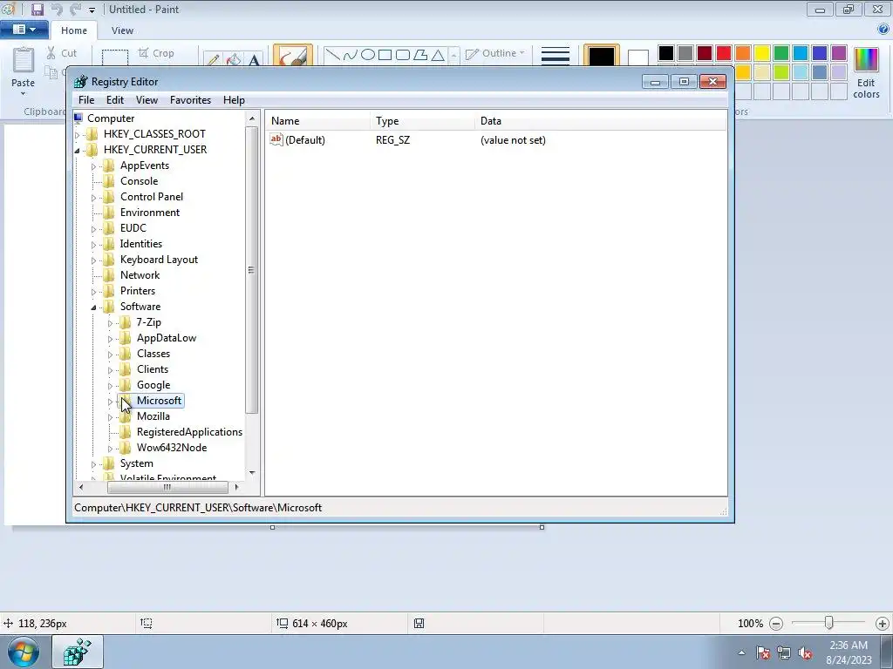Choose the Rounded rectangle shape in Paint
Image resolution: width=893 pixels, height=669 pixels.
coord(403,55)
